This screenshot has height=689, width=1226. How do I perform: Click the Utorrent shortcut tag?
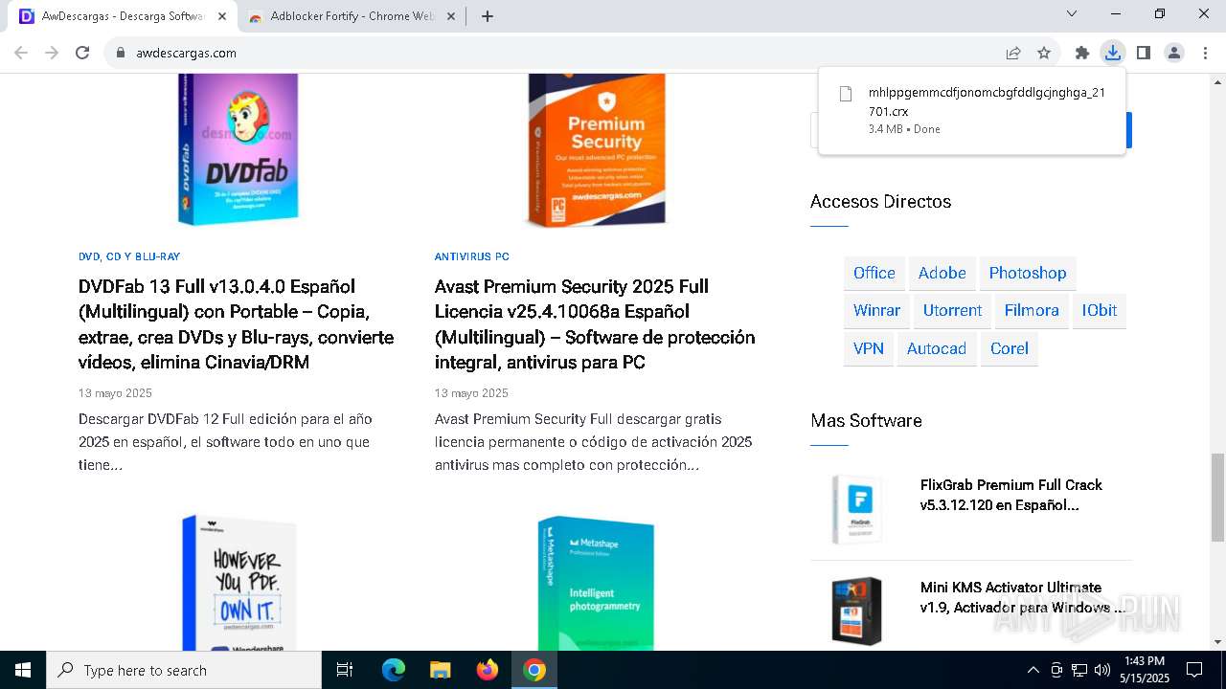[x=952, y=311]
